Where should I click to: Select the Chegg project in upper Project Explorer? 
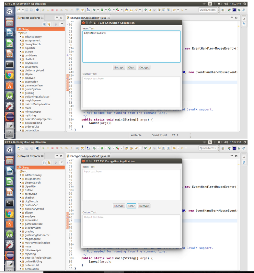point(41,29)
